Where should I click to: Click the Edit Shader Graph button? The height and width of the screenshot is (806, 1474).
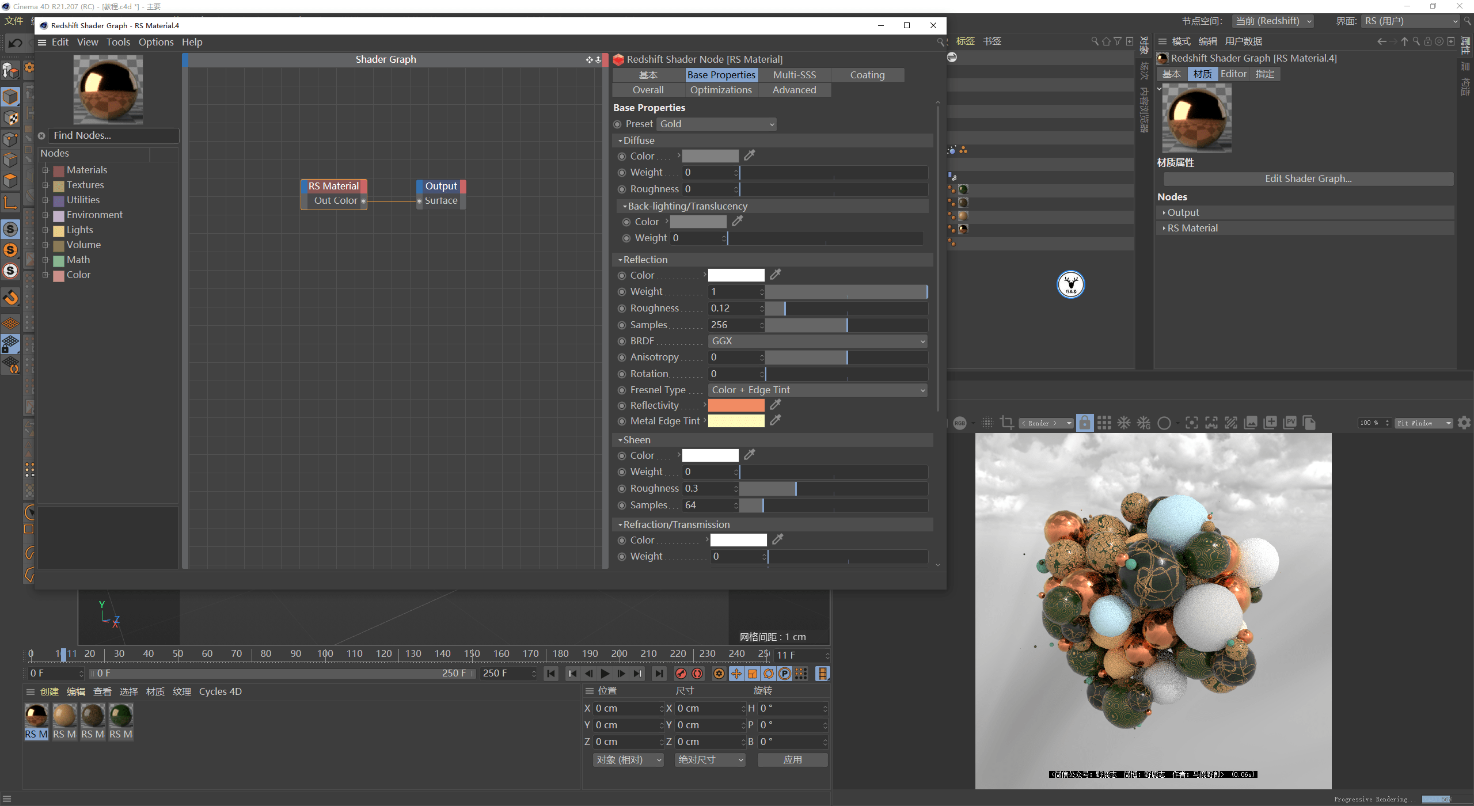[x=1308, y=178]
